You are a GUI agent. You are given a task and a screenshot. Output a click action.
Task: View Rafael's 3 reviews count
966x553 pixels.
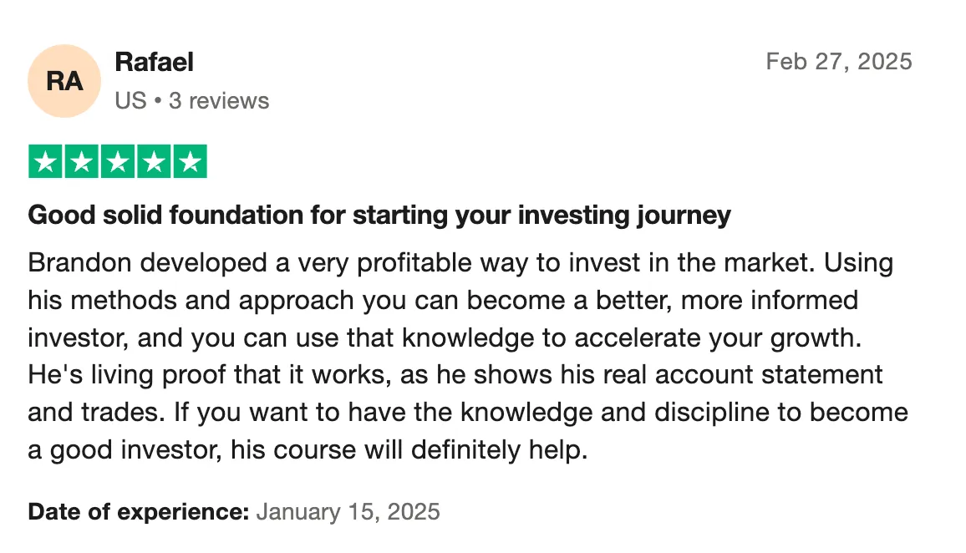(219, 101)
